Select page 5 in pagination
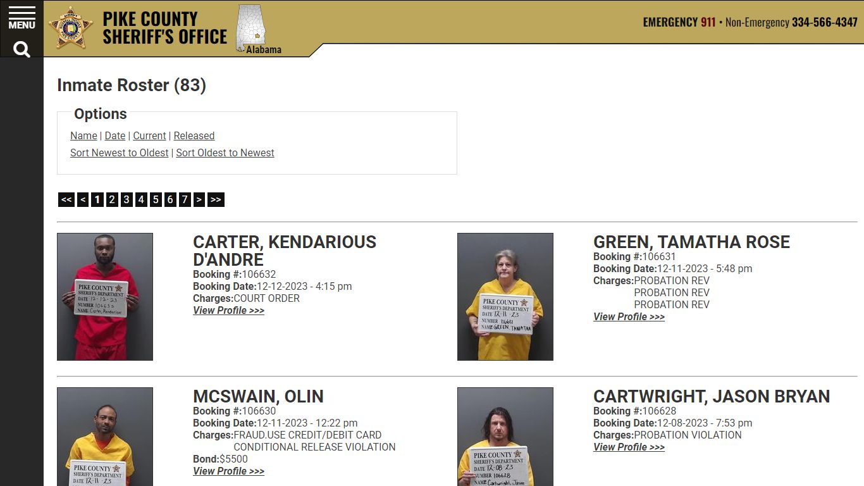Viewport: 864px width, 486px height. (156, 200)
